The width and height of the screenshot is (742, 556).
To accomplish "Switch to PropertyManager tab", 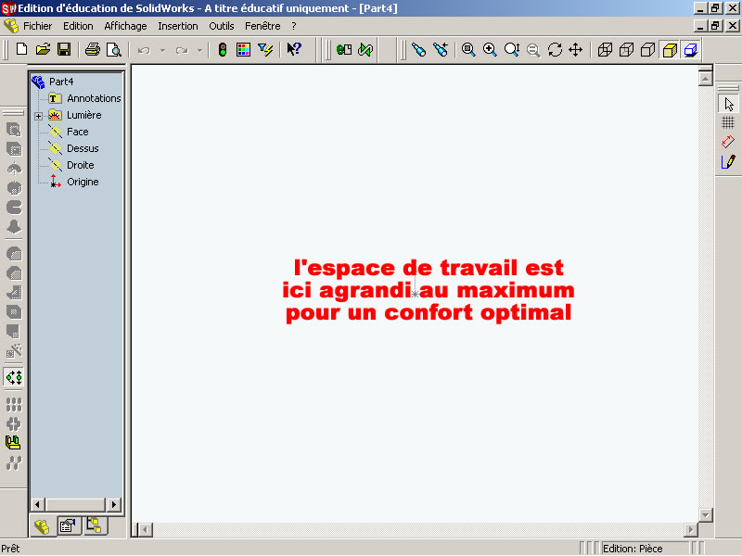I will coord(68,525).
